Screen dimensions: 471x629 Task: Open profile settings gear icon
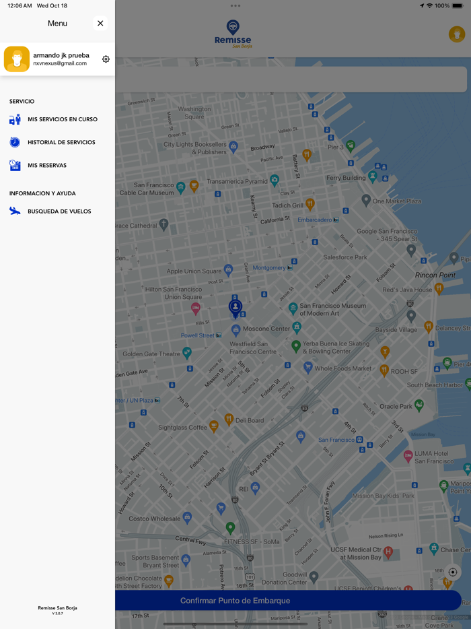106,59
